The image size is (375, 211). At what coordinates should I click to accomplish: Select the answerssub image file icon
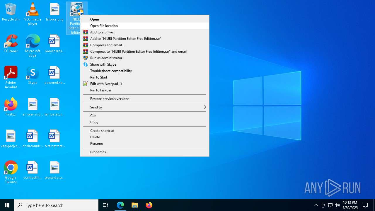(33, 107)
